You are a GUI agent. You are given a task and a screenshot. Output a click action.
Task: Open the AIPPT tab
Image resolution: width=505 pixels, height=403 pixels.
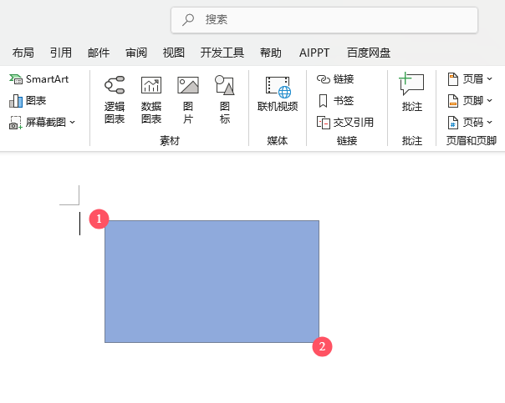point(314,53)
